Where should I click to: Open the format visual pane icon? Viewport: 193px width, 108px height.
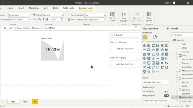pyautogui.click(x=155, y=37)
